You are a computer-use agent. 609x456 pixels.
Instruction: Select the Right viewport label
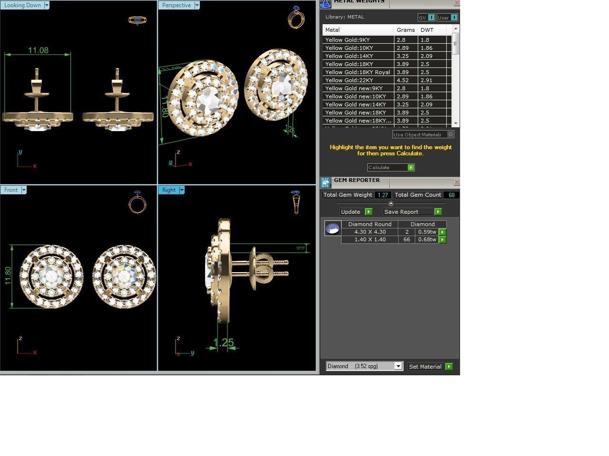(x=169, y=190)
